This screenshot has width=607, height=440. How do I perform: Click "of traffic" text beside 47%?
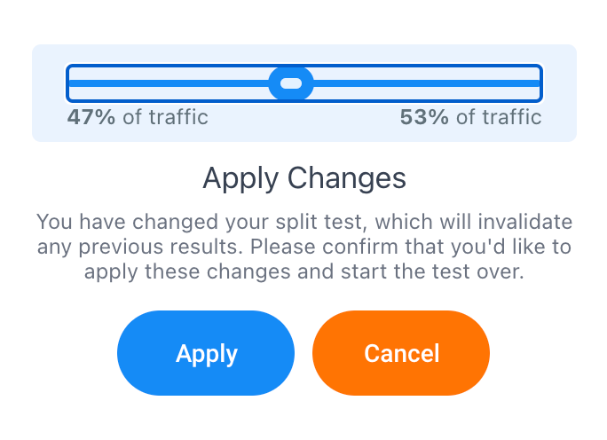165,117
